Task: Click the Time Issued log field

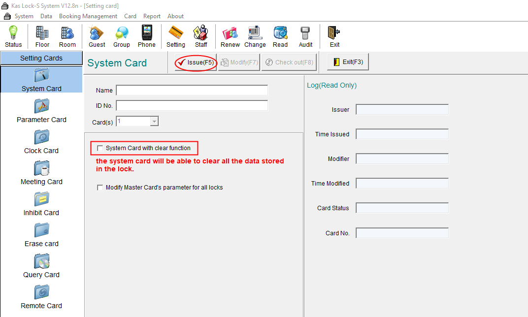Action: [x=402, y=134]
